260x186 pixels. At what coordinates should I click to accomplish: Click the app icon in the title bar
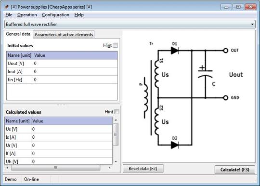pos(6,7)
